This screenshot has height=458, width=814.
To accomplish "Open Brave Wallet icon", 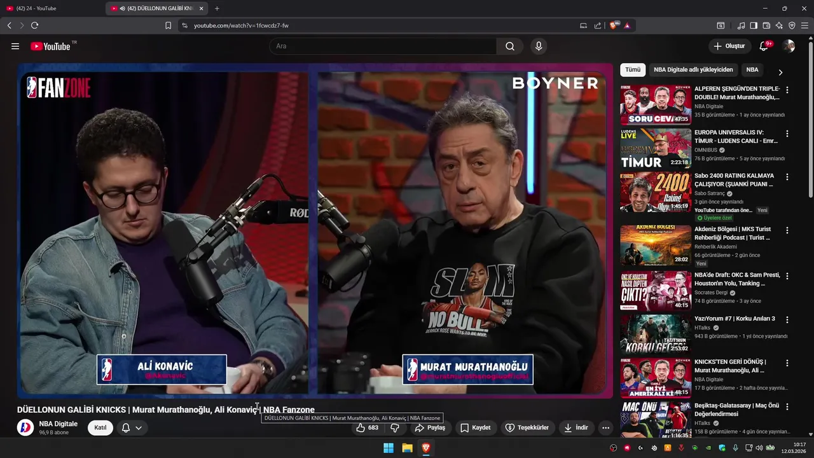I will pos(766,25).
